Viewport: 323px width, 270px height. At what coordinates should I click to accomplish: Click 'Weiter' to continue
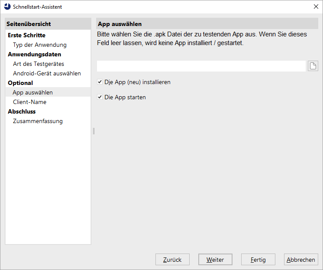coord(215,260)
